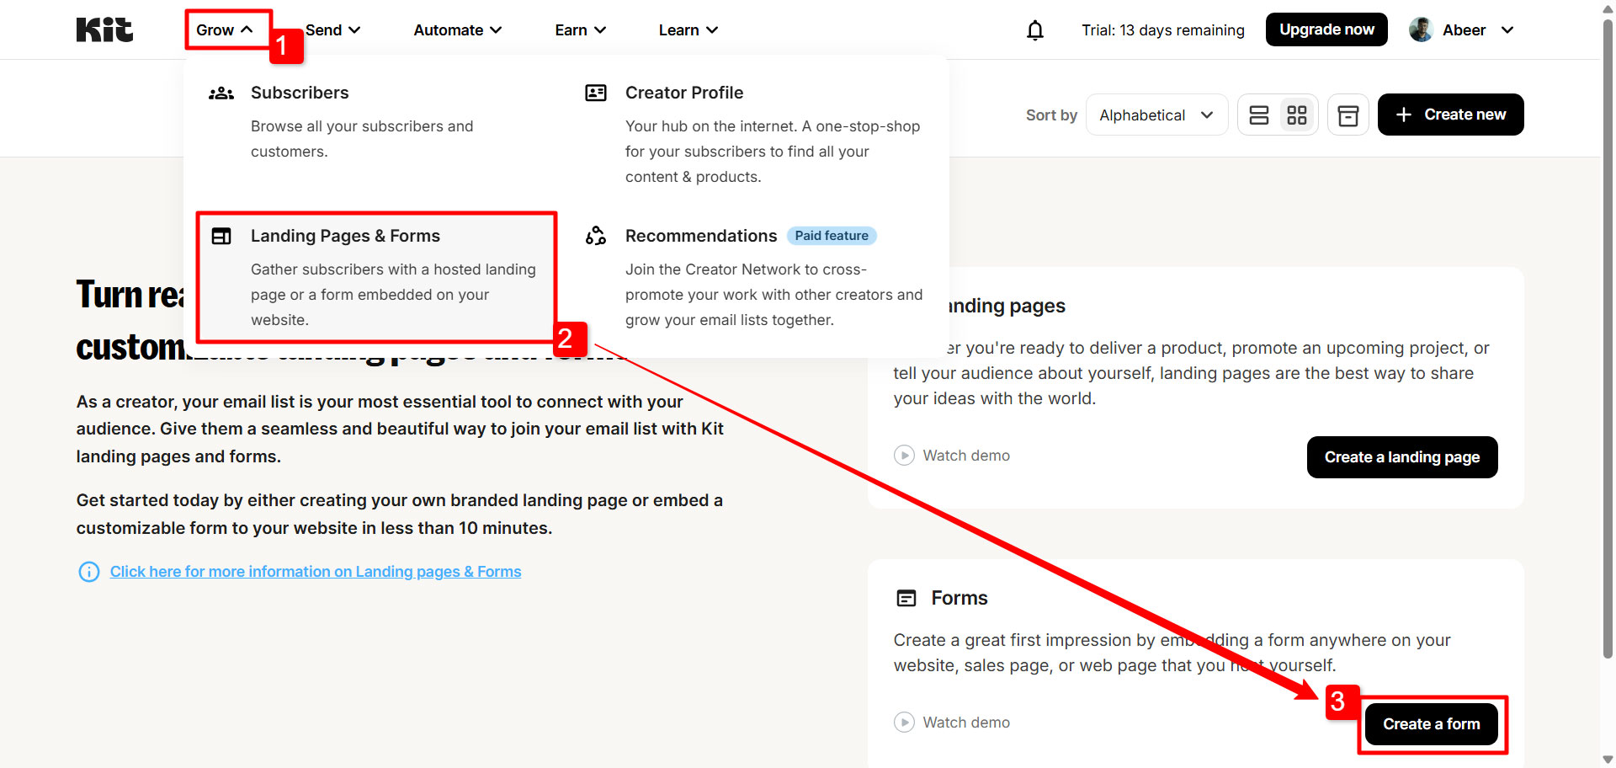
Task: Open the archive box icon button
Action: pyautogui.click(x=1348, y=115)
